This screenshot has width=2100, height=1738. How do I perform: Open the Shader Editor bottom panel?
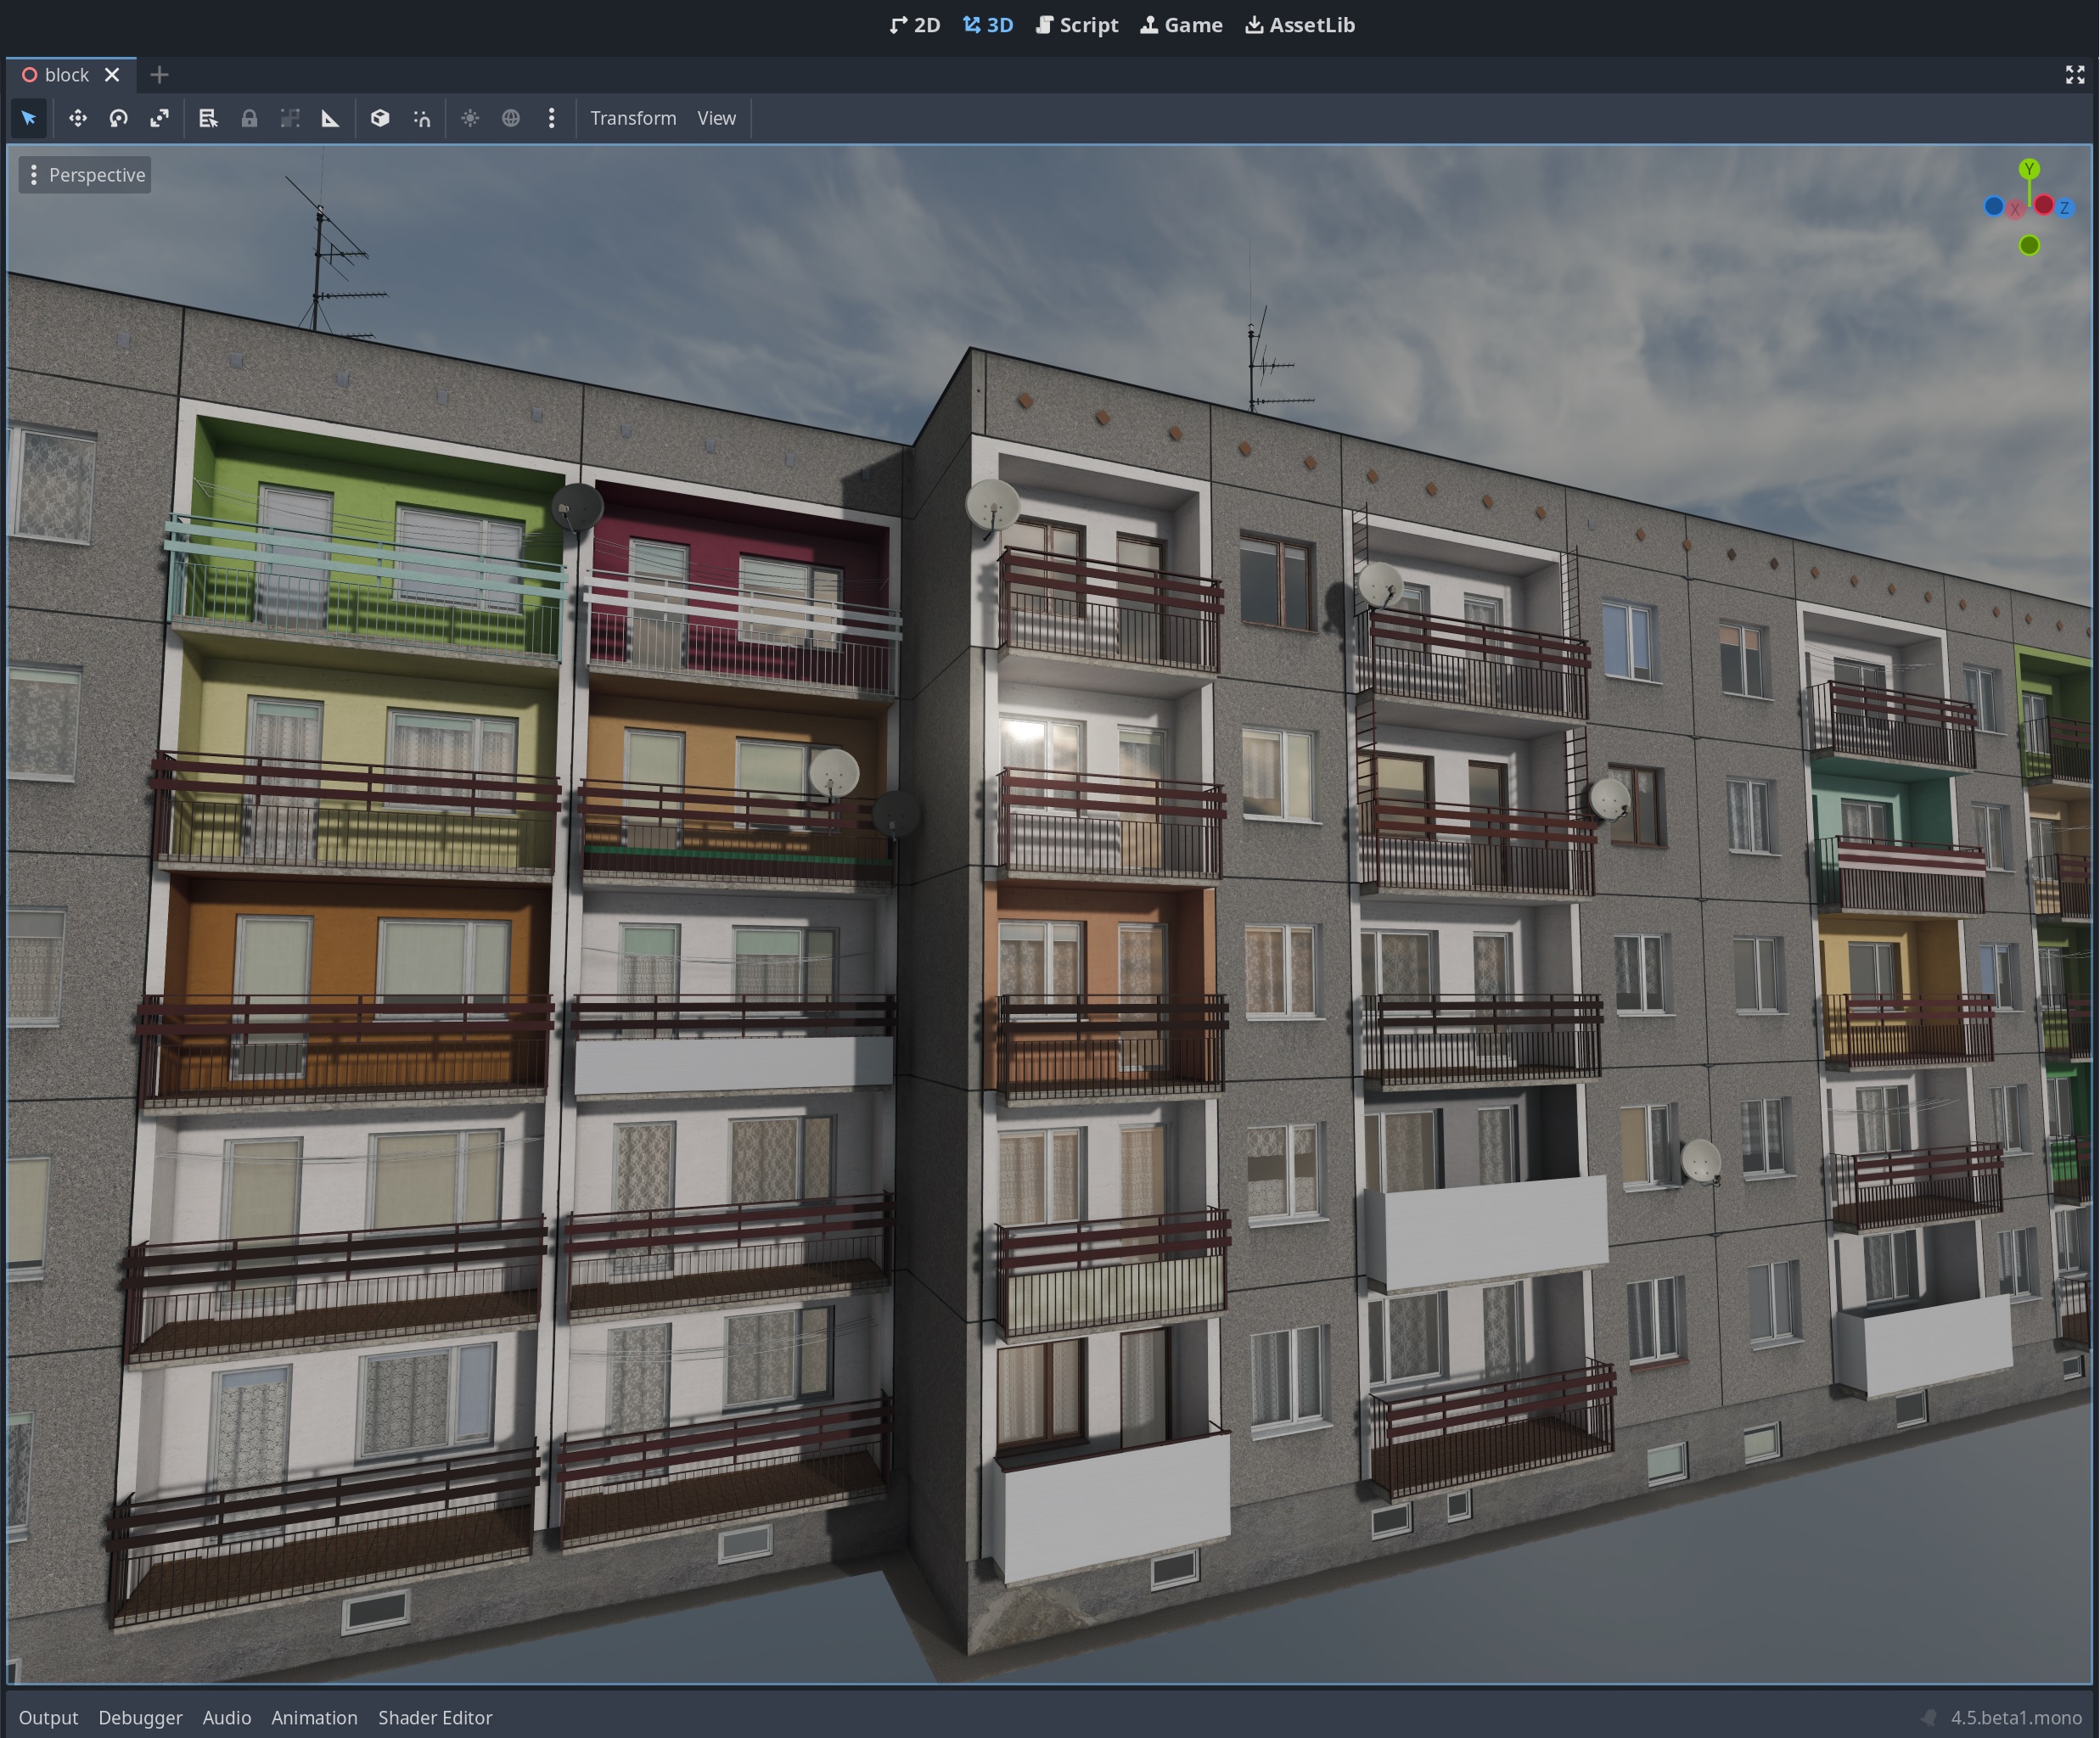point(435,1717)
